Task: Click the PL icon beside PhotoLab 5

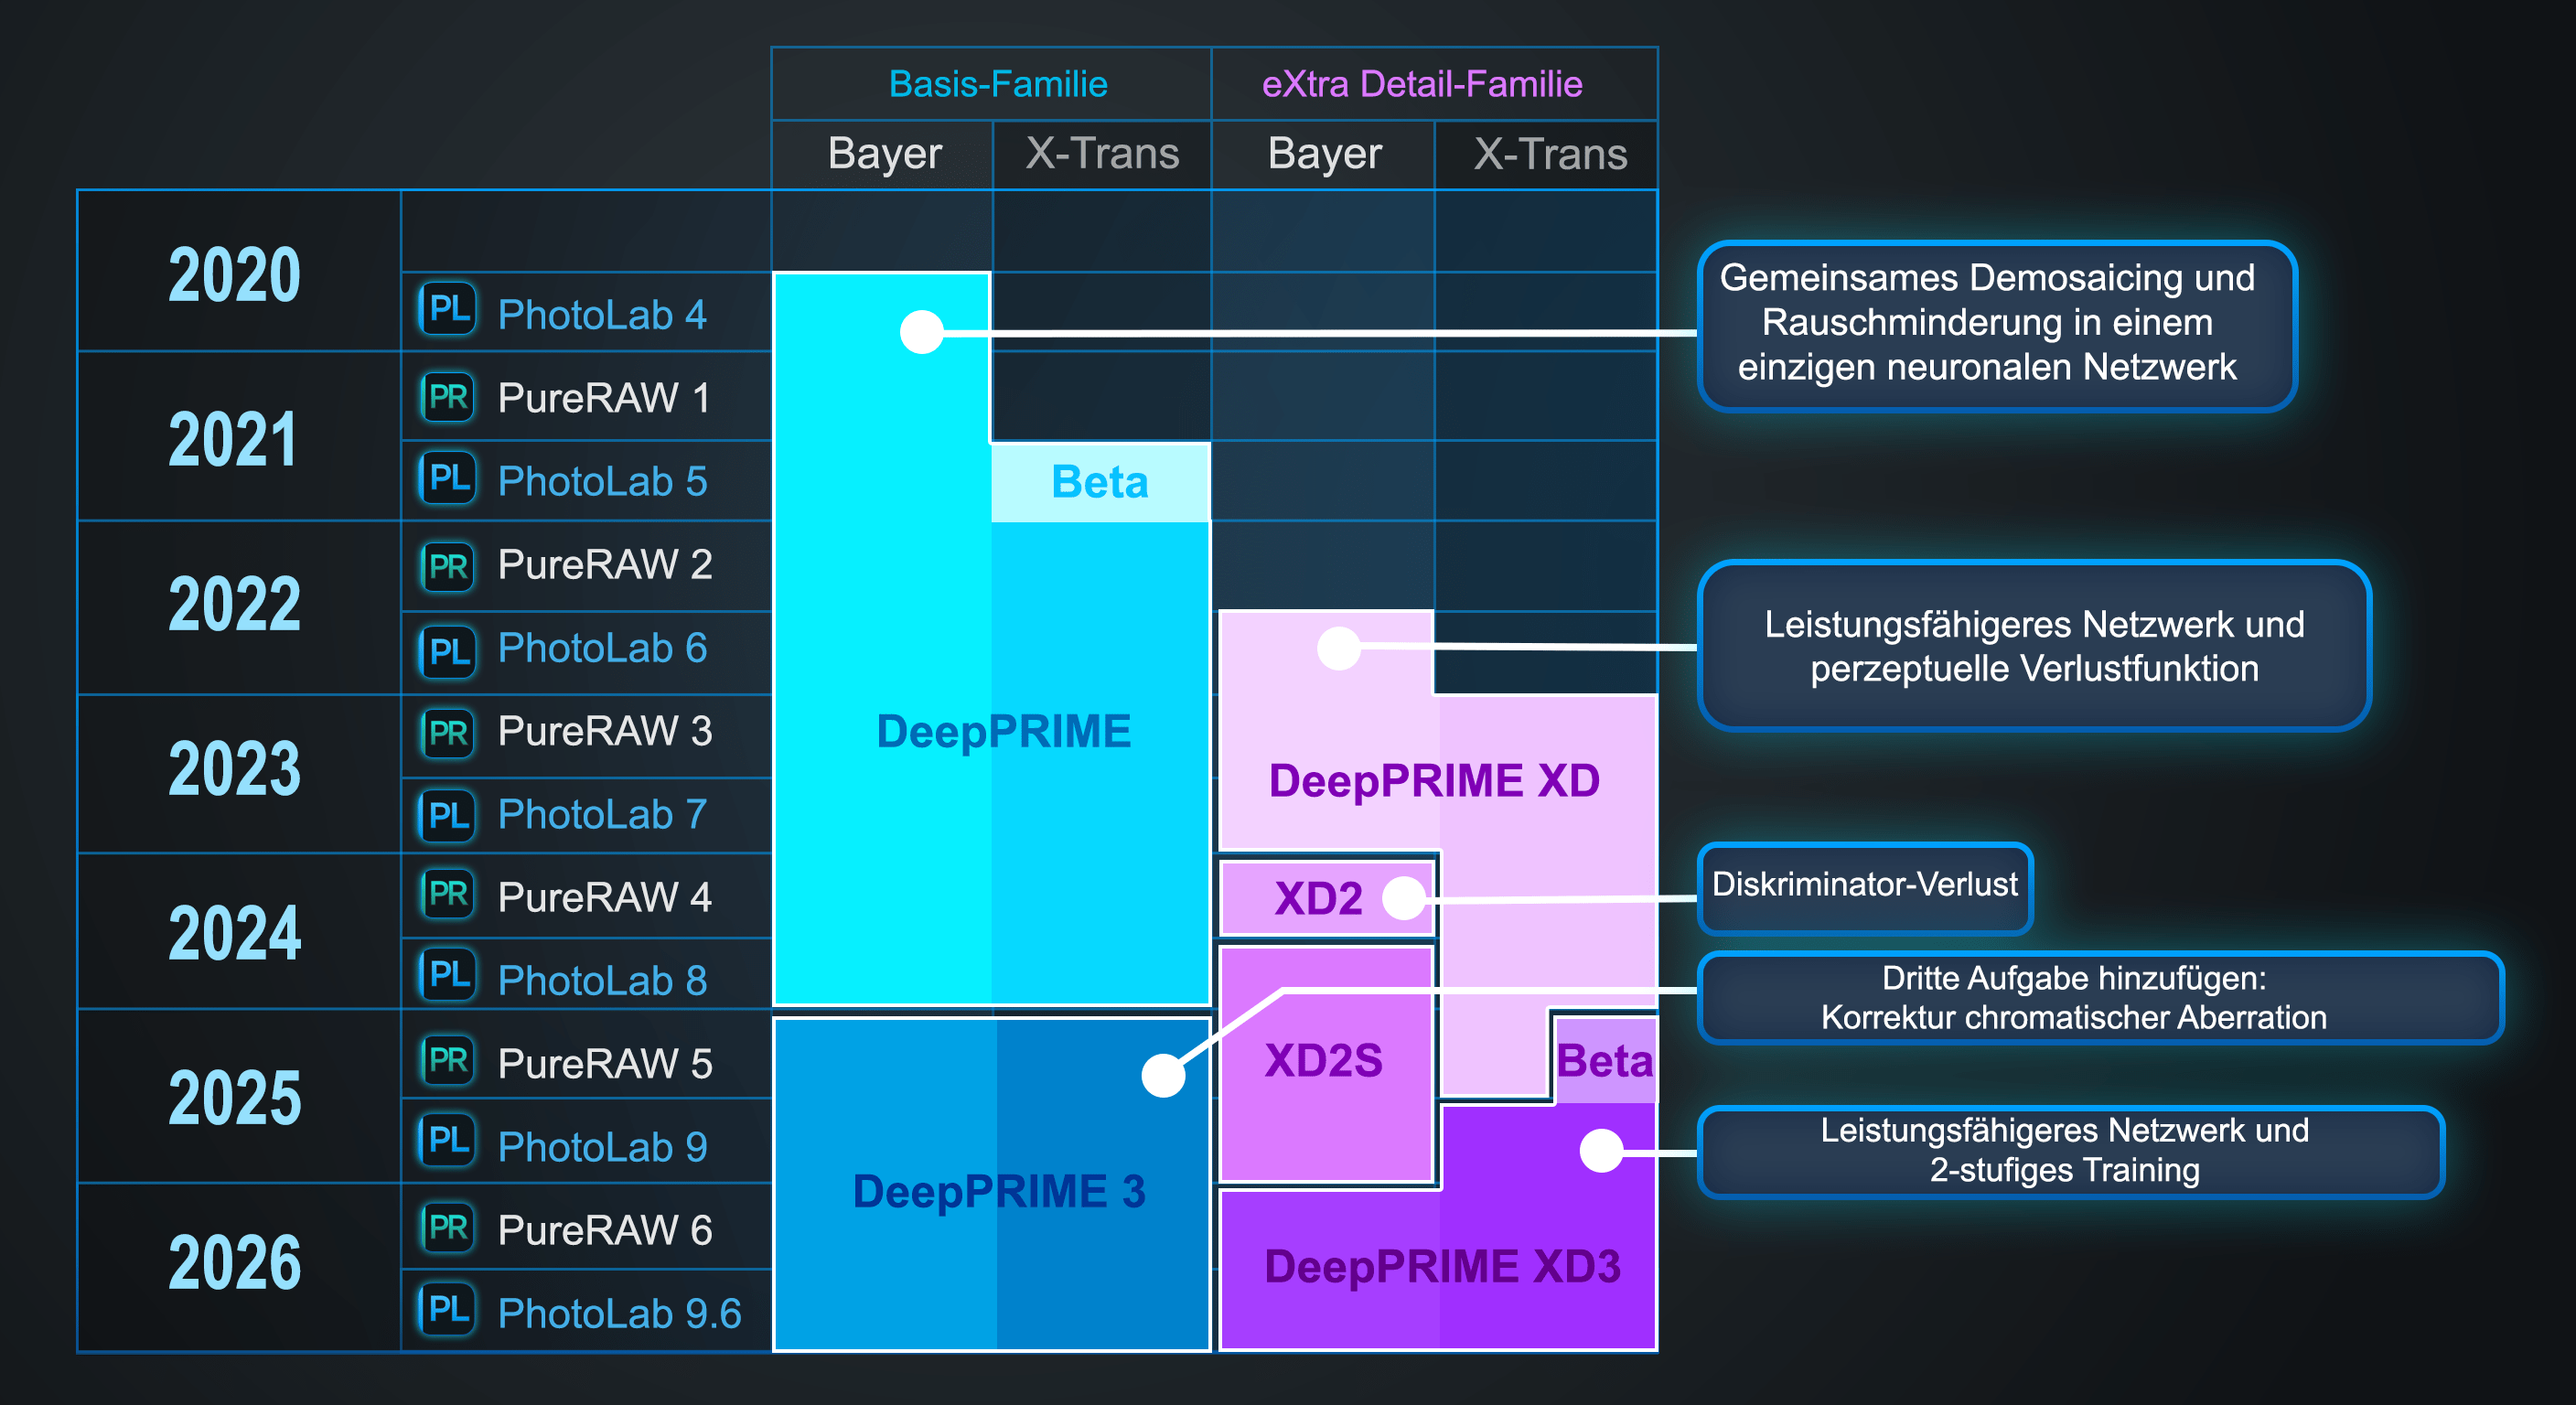Action: click(447, 479)
